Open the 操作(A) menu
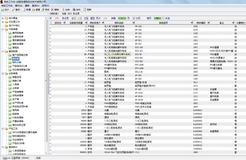 (19, 6)
